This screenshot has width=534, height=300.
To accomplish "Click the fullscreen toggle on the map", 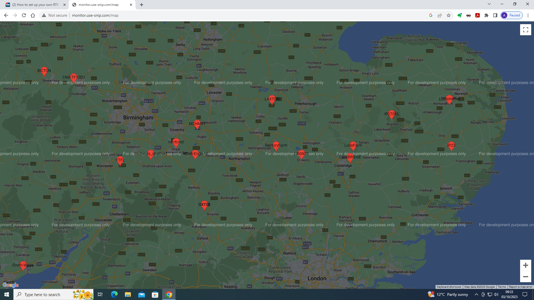I will (525, 29).
